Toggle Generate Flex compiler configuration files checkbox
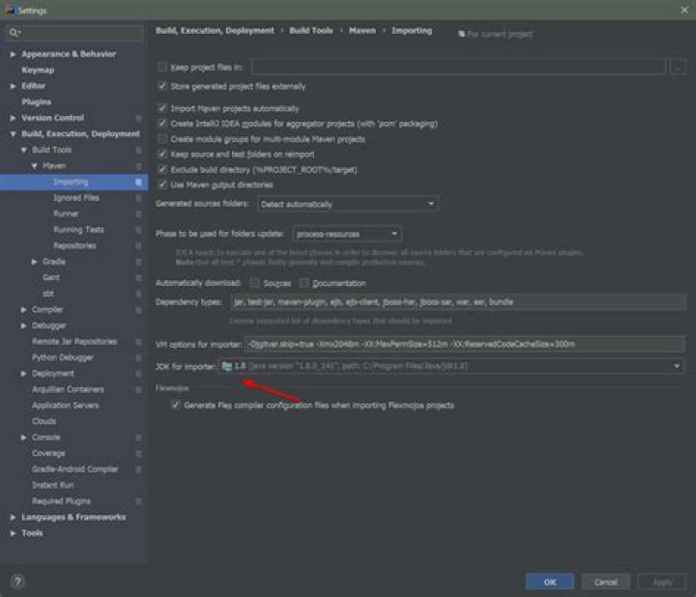Image resolution: width=696 pixels, height=597 pixels. 176,405
